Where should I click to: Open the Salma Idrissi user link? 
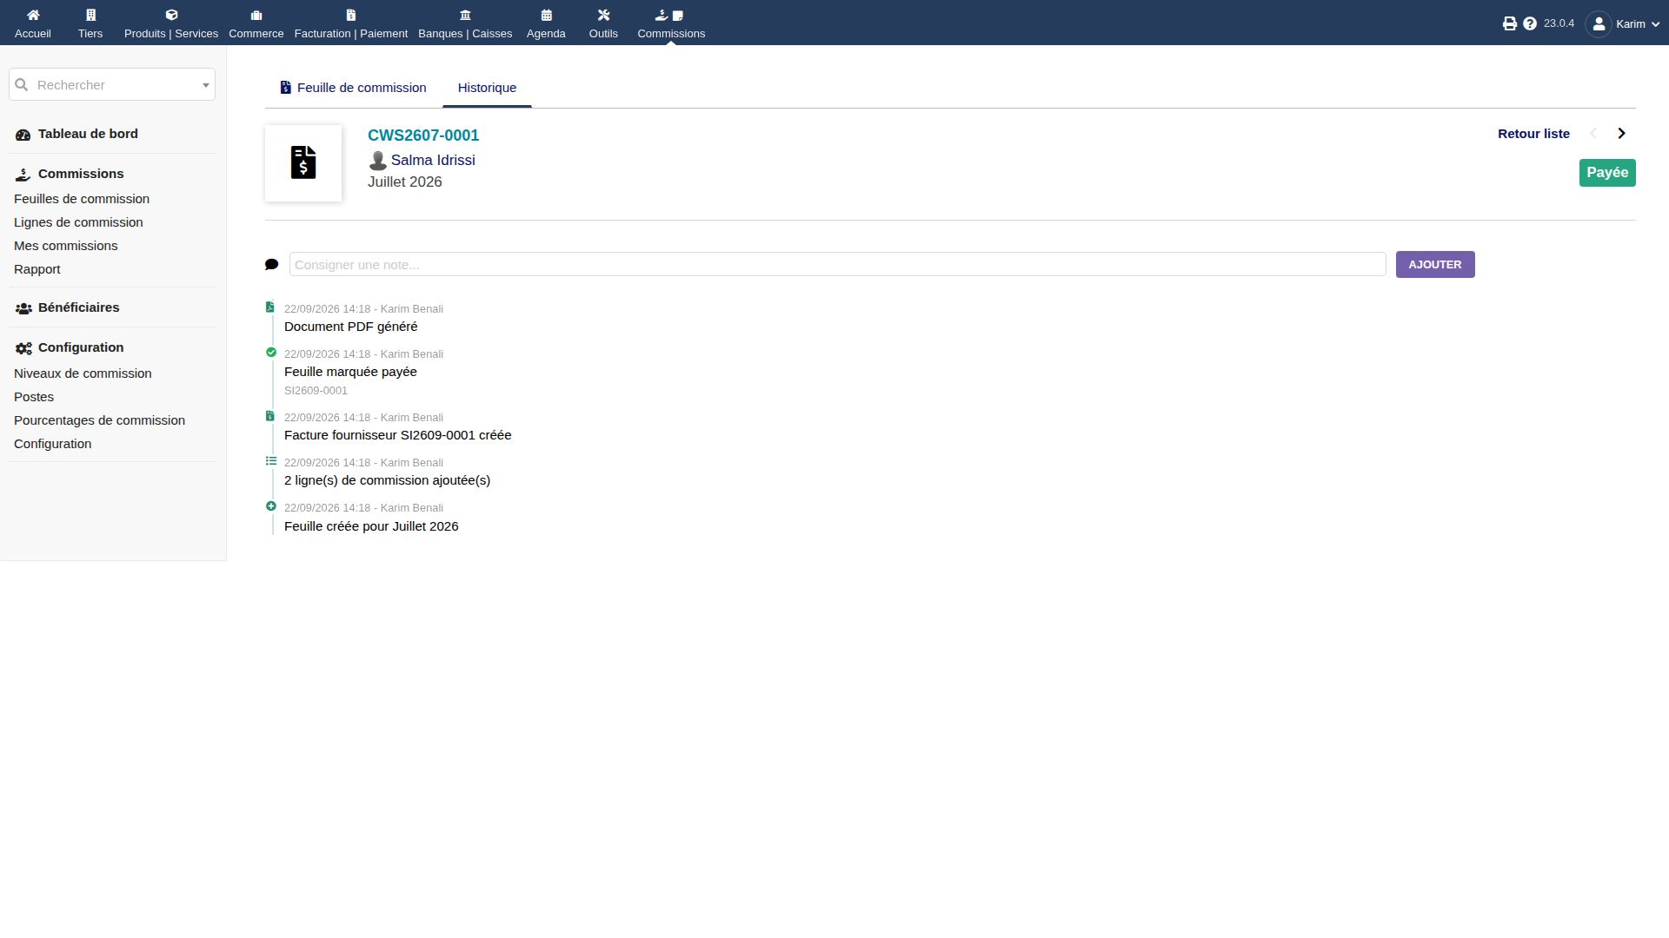pos(433,160)
